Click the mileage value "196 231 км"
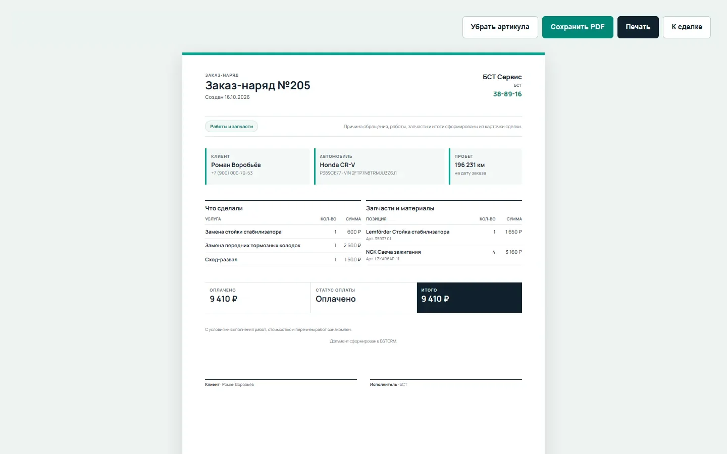727x454 pixels. click(470, 165)
